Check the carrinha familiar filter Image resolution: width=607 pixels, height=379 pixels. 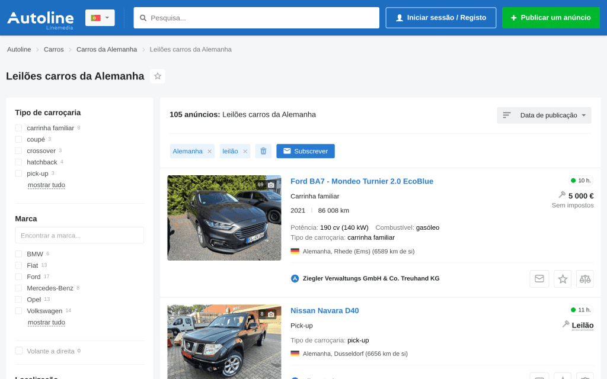[18, 128]
